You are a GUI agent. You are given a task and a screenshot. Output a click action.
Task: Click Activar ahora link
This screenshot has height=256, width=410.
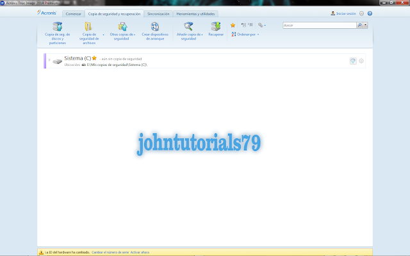point(140,252)
